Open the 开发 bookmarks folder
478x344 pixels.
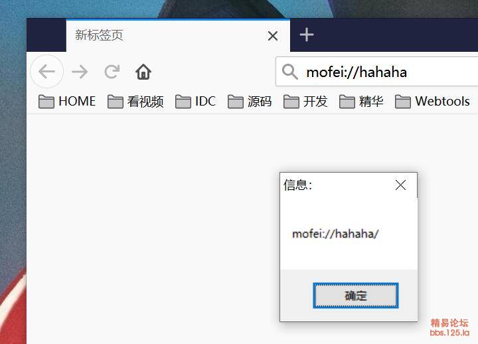305,101
